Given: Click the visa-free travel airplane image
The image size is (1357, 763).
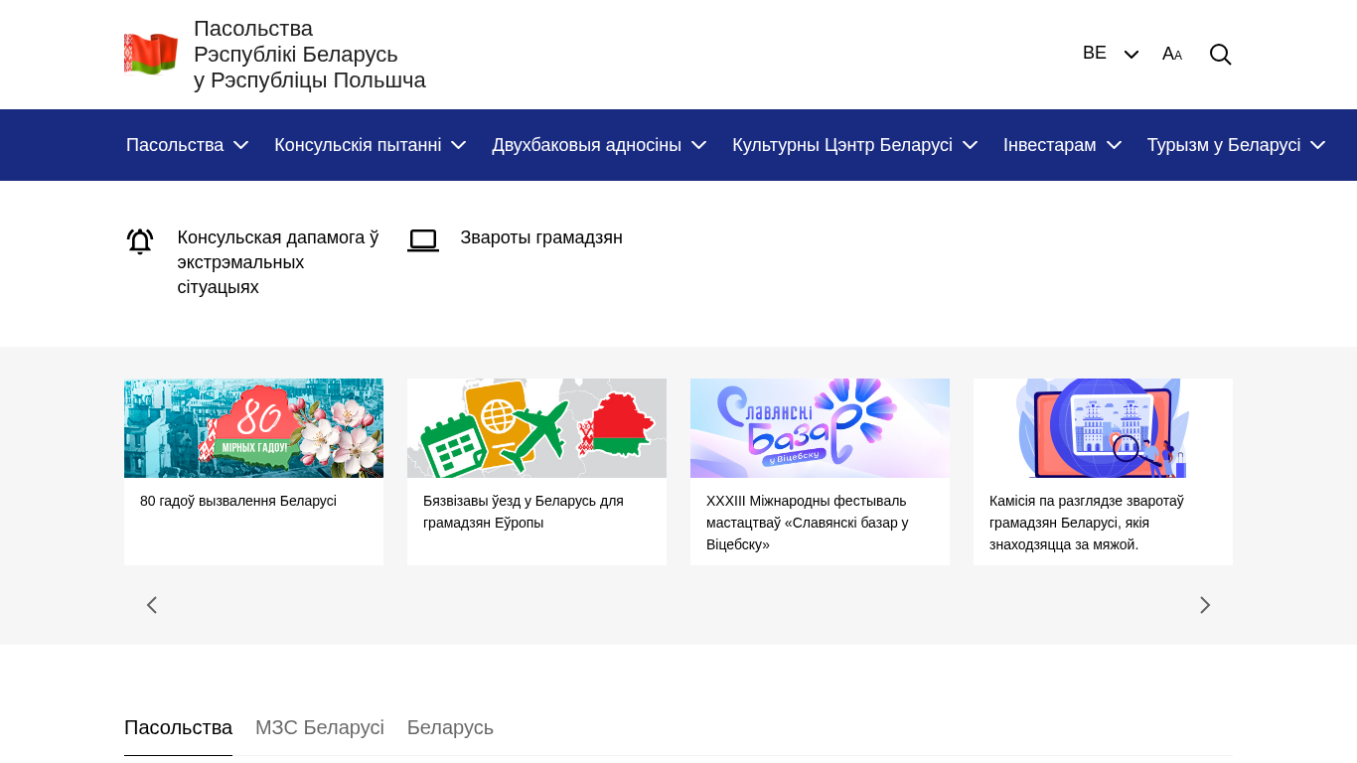Looking at the screenshot, I should coord(536,428).
